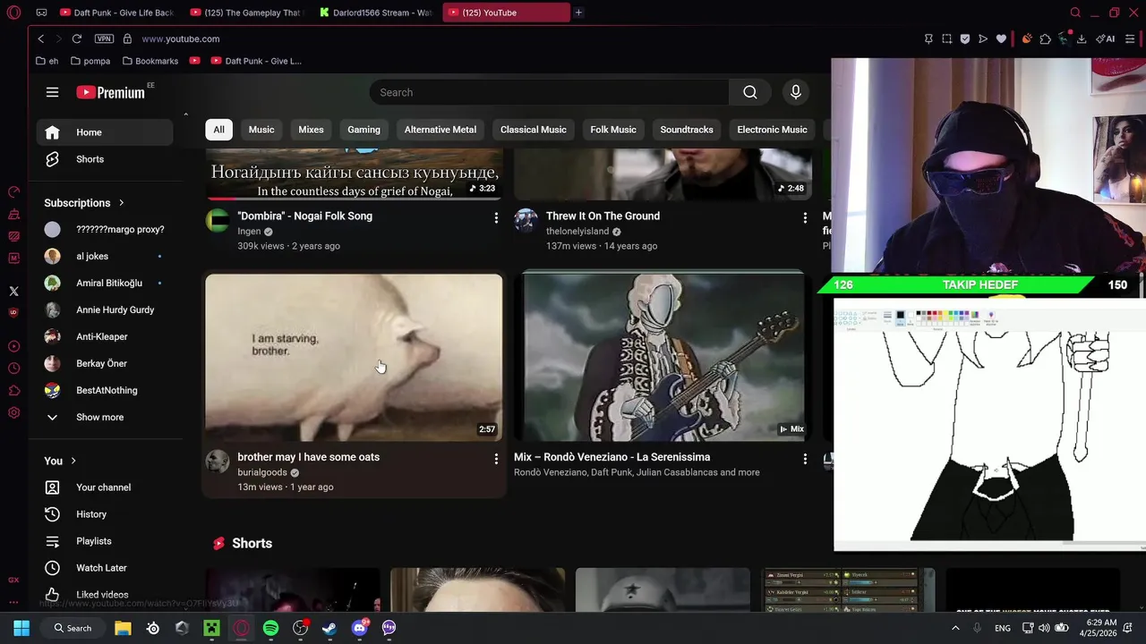
Task: Show hidden system tray icons
Action: click(x=955, y=628)
